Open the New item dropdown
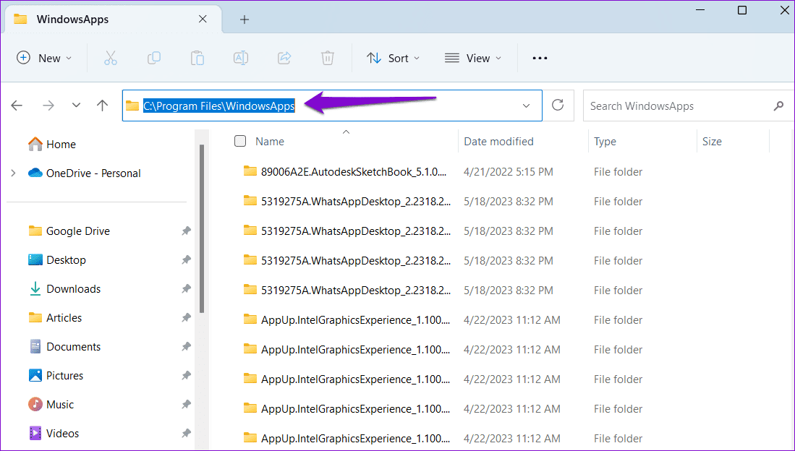 coord(44,59)
